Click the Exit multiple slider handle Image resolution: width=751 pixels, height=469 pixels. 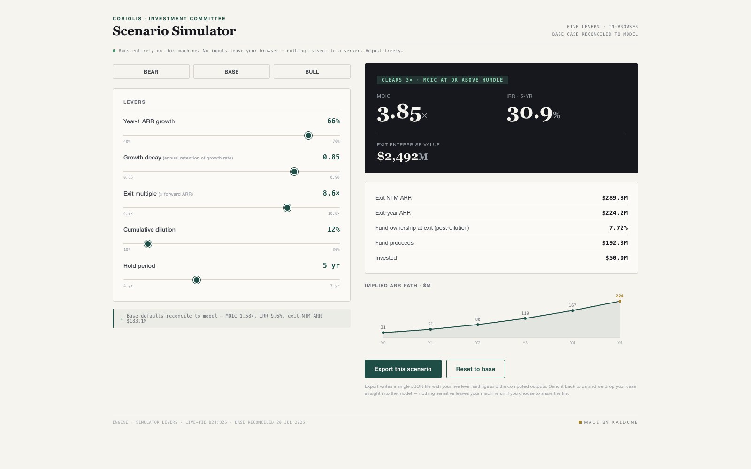point(287,208)
